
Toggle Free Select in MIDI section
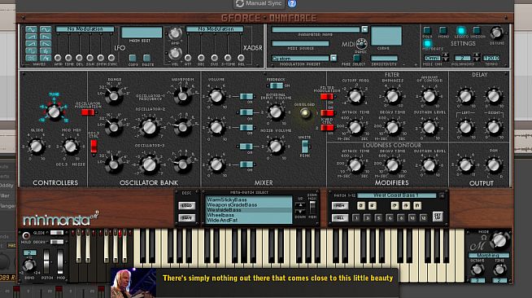356,58
